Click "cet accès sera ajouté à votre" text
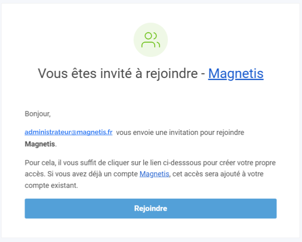 218,174
